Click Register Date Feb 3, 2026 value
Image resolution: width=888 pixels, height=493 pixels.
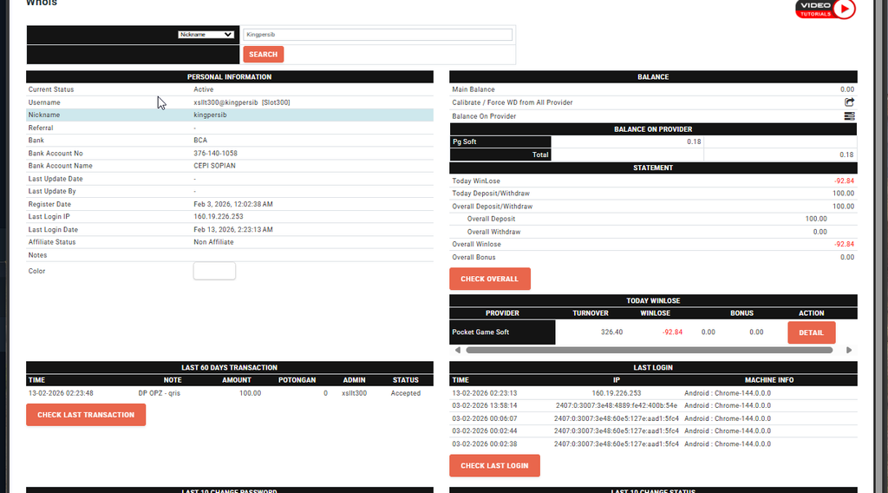(x=233, y=205)
